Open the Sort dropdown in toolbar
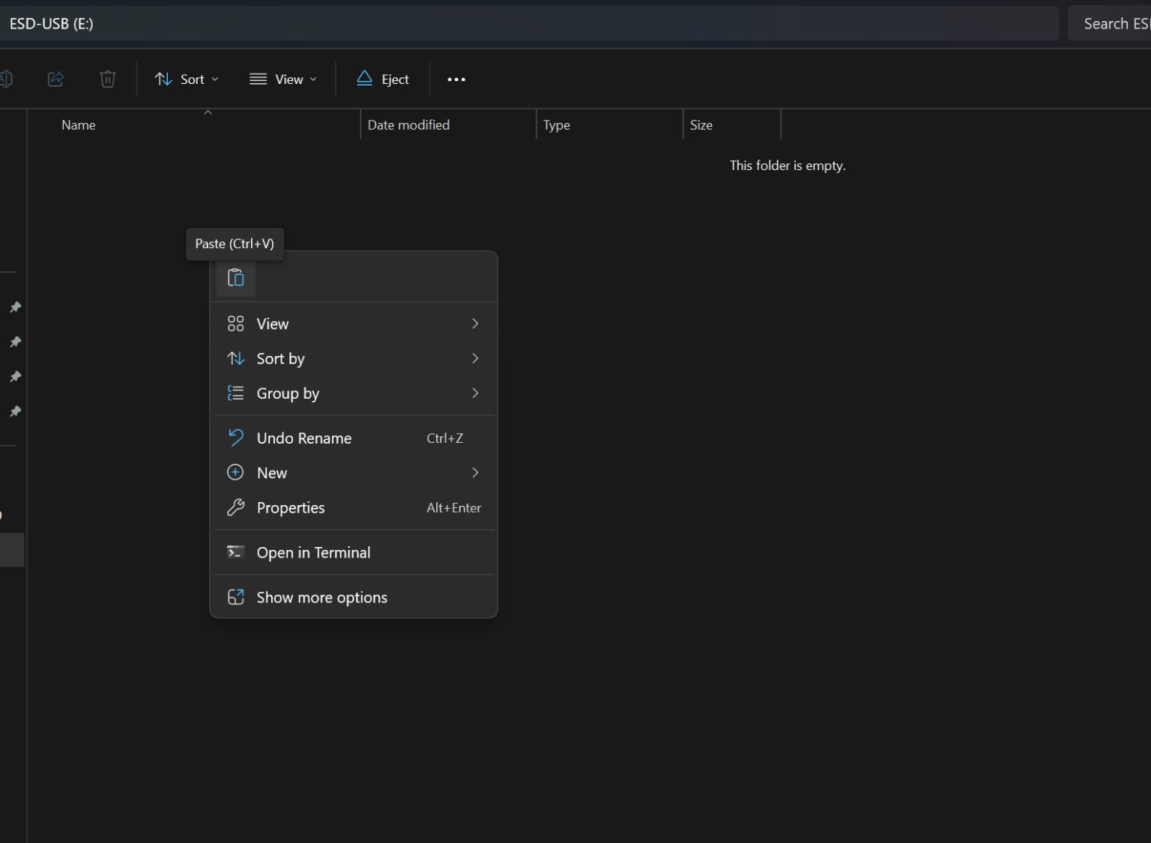1151x843 pixels. click(x=187, y=79)
